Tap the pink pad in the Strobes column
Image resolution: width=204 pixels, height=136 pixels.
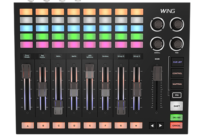tap(105, 45)
